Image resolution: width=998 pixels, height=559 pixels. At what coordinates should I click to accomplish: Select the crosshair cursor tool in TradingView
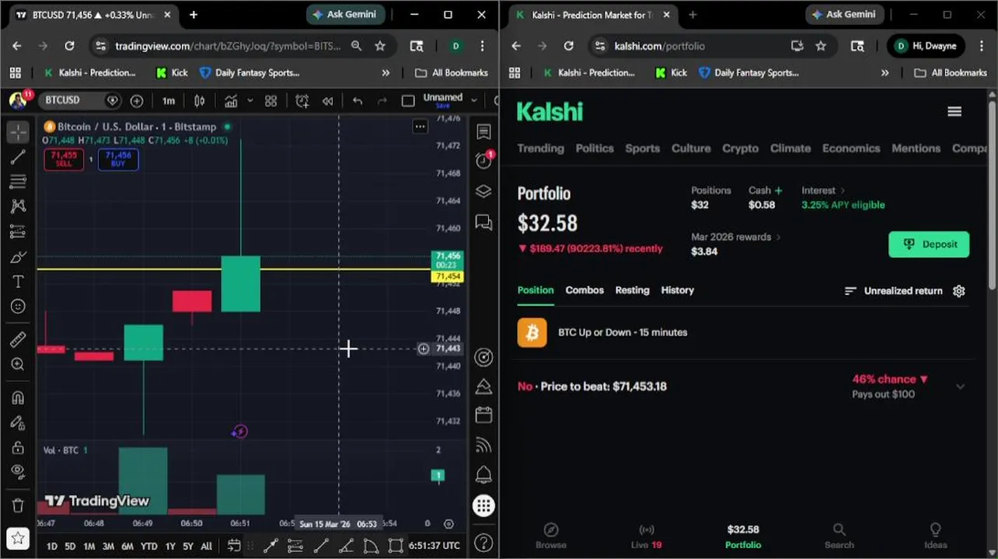point(18,132)
